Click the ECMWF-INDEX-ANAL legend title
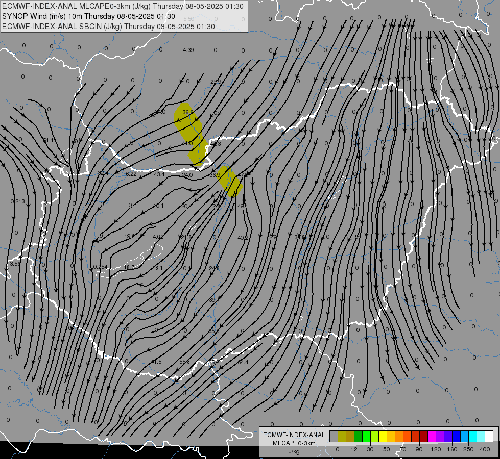Viewport: 500px width, 459px height. [294, 435]
